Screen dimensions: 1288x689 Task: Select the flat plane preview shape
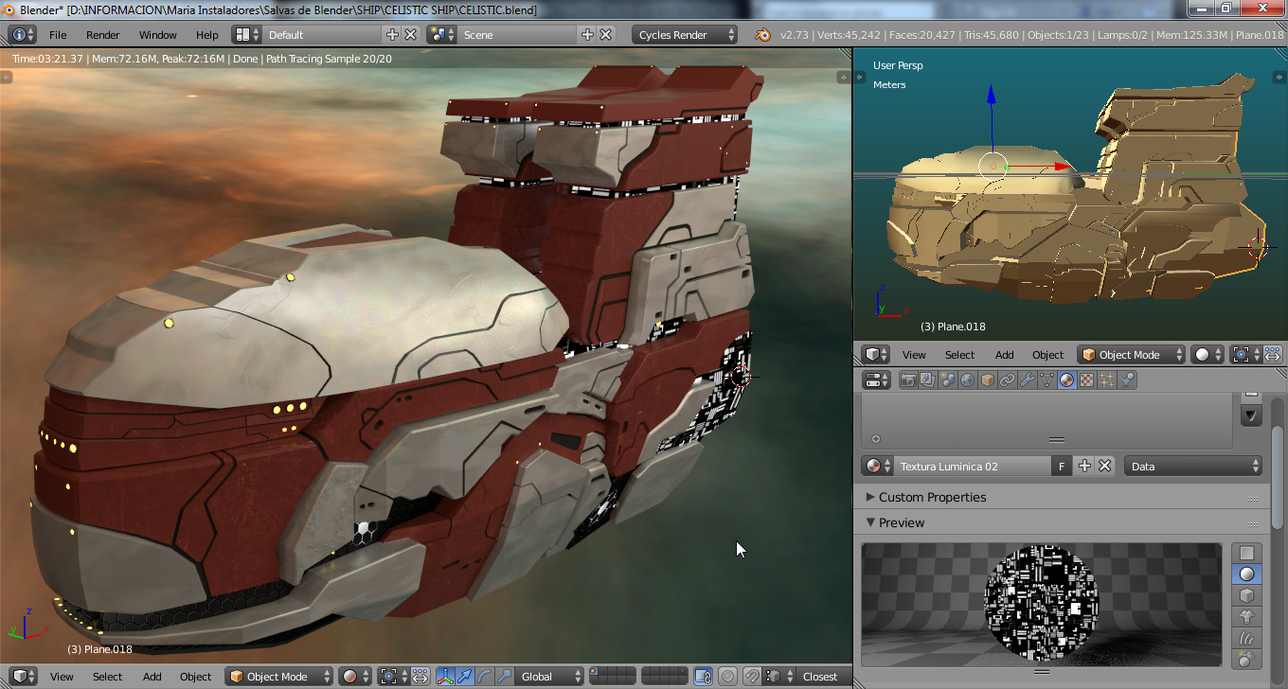pos(1247,553)
